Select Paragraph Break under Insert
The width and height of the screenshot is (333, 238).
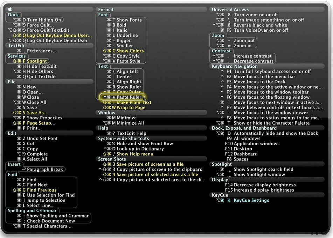point(42,169)
